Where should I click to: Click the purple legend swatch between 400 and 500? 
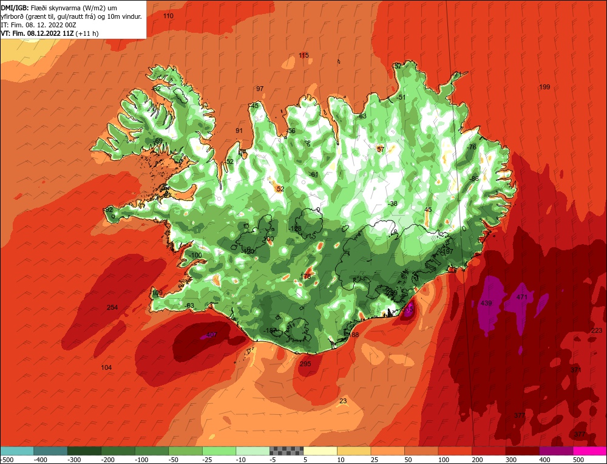(x=556, y=451)
